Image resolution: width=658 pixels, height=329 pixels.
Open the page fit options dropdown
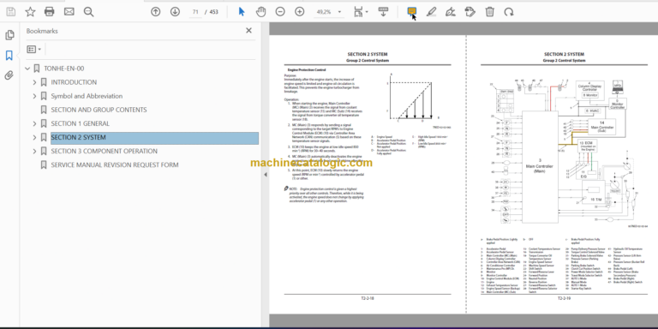tap(361, 12)
